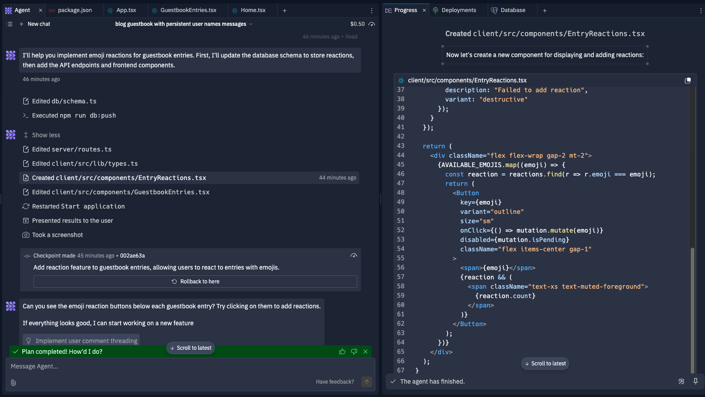Click checkpoint gauge icon
This screenshot has width=705, height=397.
pyautogui.click(x=354, y=256)
